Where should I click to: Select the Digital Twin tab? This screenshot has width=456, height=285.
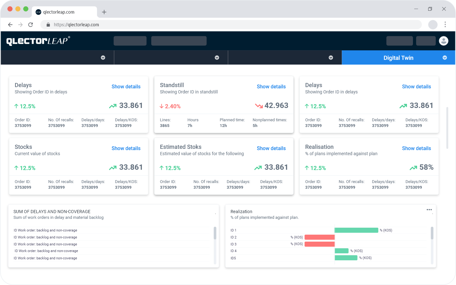pos(398,58)
